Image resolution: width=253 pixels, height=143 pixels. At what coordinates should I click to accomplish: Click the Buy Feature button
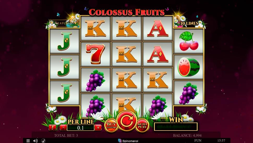tap(111, 126)
